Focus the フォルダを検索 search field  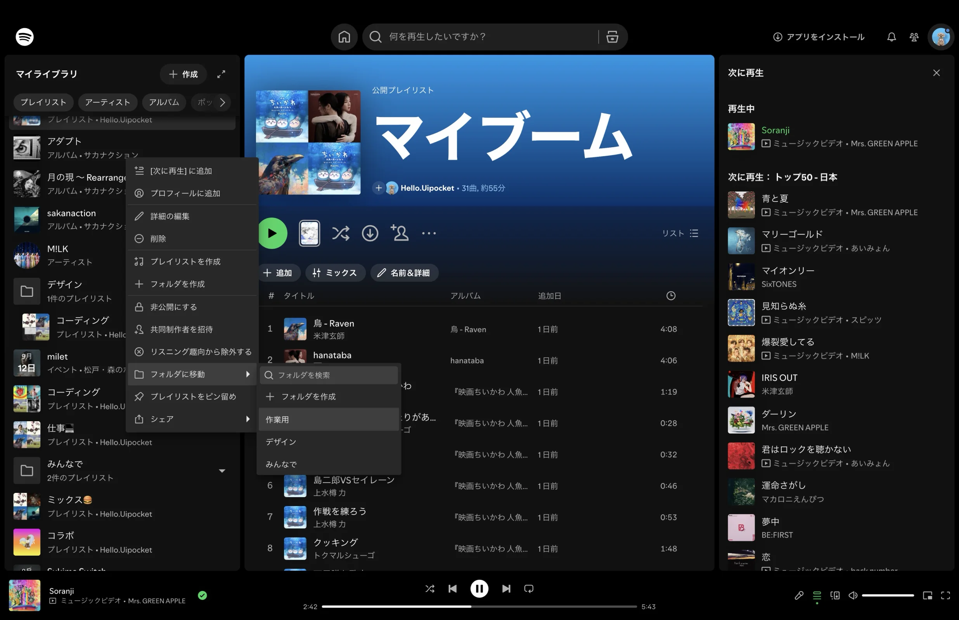pyautogui.click(x=329, y=375)
